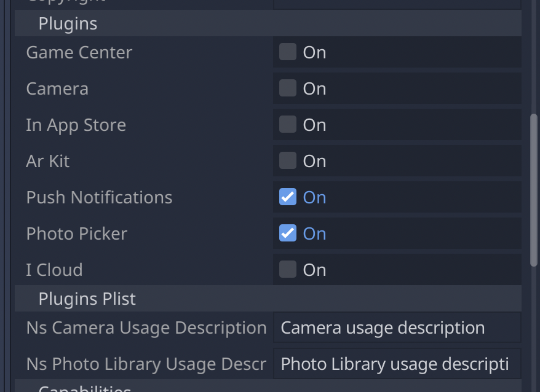The height and width of the screenshot is (392, 540).
Task: Disable the Push Notifications plugin
Action: (x=287, y=197)
